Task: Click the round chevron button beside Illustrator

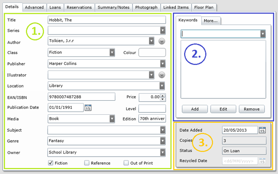Action: coord(162,75)
